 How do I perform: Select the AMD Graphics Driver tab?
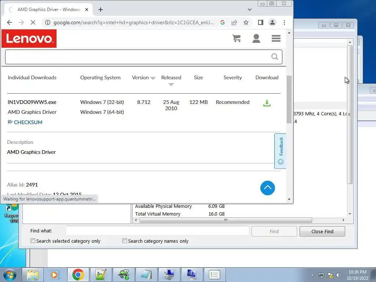tap(49, 10)
